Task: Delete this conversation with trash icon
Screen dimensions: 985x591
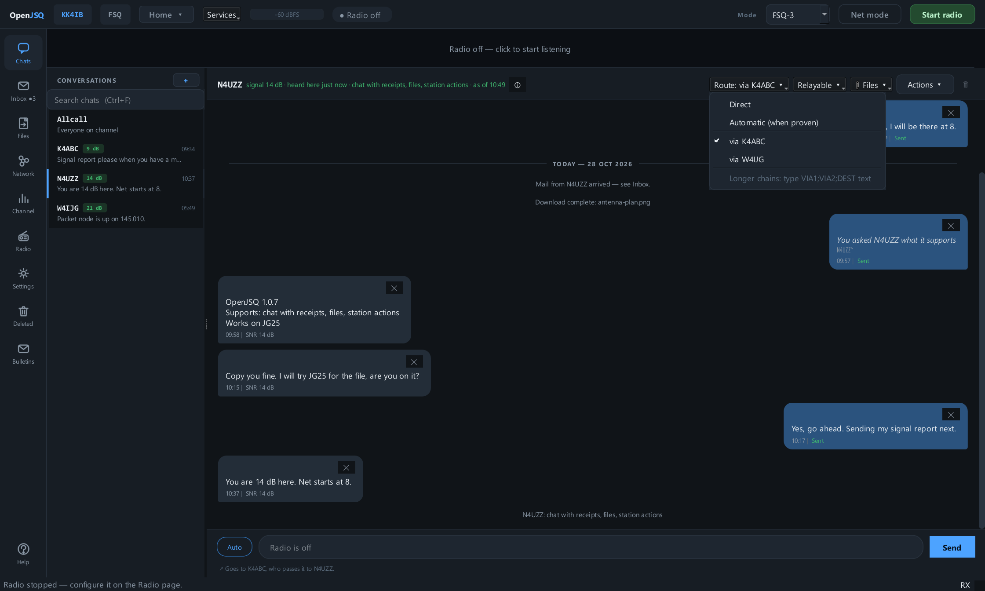Action: point(966,84)
